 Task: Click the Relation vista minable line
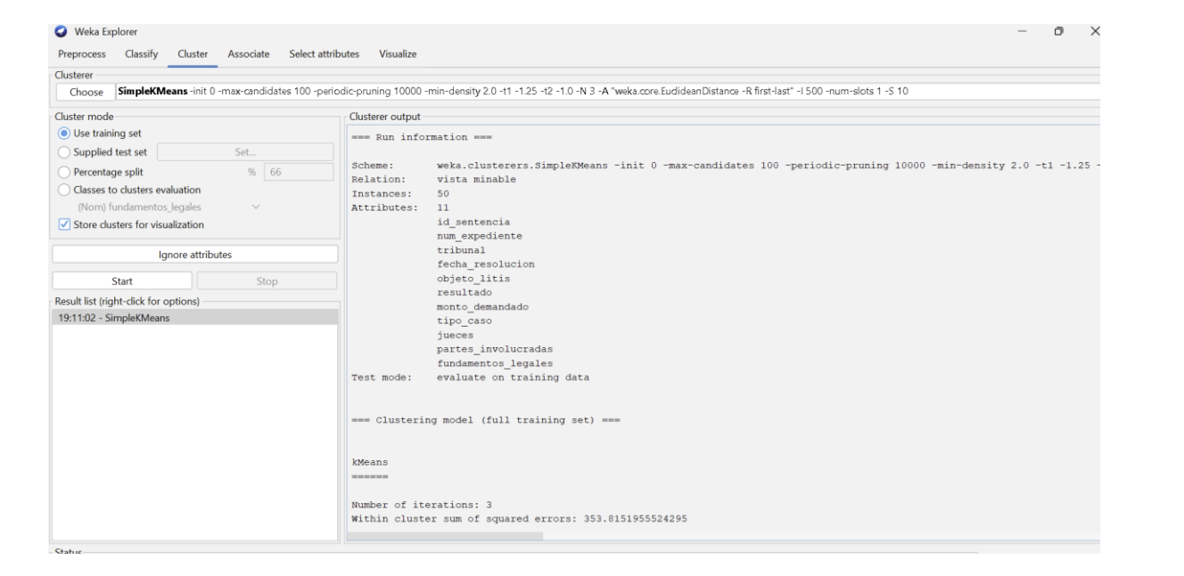click(x=433, y=179)
